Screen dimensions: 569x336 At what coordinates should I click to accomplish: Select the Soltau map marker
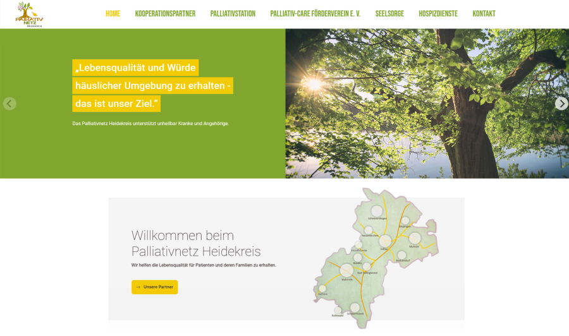click(385, 241)
